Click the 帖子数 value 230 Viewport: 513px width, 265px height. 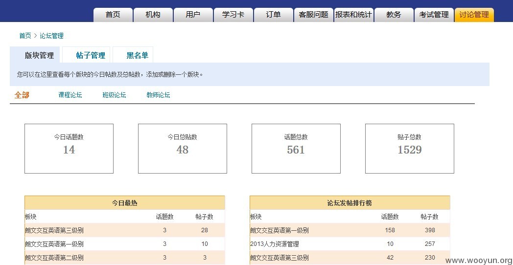pos(430,258)
